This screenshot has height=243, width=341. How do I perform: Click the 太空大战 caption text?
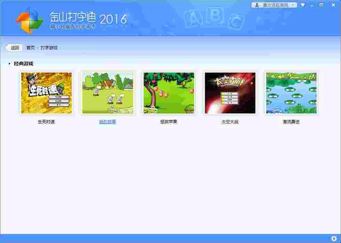(230, 122)
